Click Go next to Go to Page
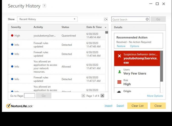Image resolution: width=172 pixels, height=126 pixels. point(43,96)
